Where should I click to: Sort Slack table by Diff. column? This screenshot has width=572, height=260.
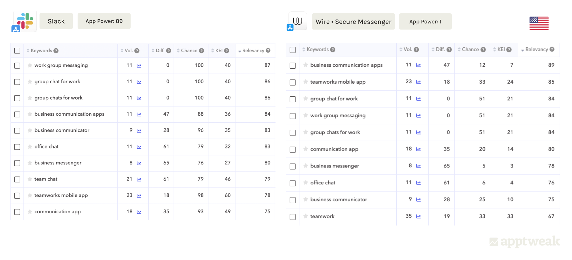coord(160,51)
